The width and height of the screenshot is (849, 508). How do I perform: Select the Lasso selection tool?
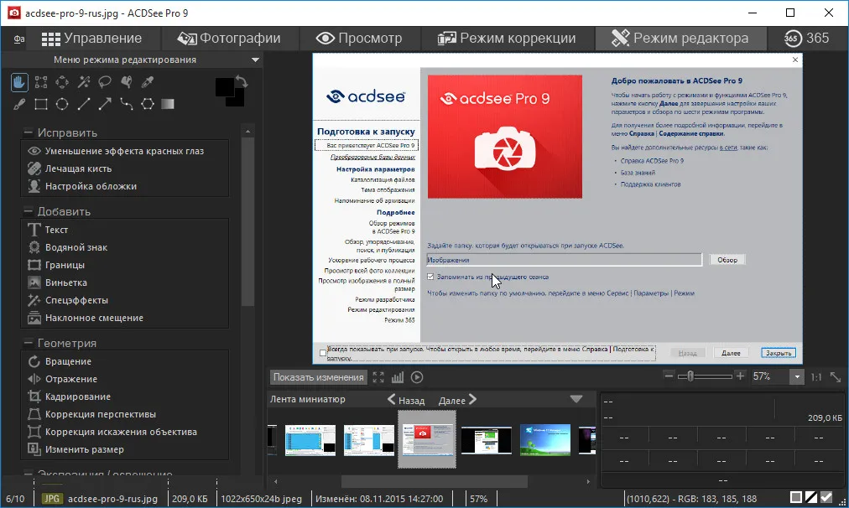[105, 82]
